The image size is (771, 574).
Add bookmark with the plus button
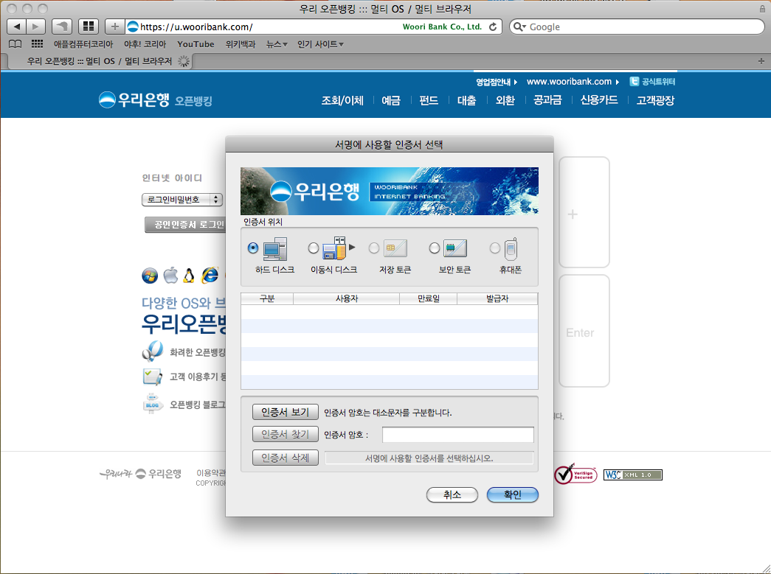tap(114, 27)
